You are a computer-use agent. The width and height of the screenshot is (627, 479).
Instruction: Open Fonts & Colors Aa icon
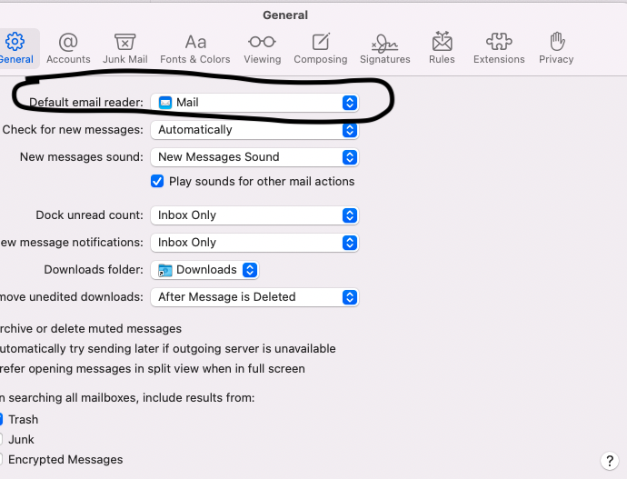[x=195, y=42]
